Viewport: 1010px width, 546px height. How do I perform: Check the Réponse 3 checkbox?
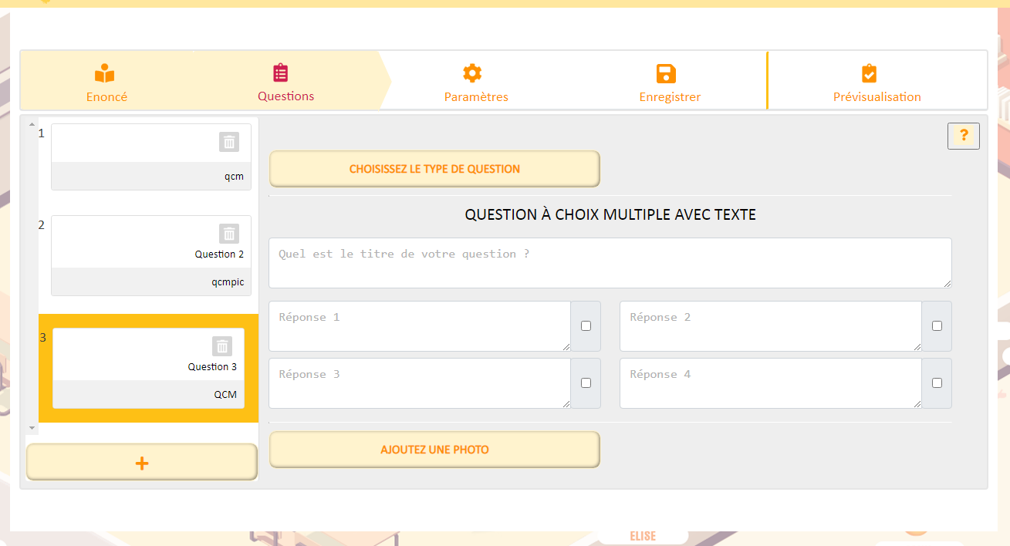586,383
